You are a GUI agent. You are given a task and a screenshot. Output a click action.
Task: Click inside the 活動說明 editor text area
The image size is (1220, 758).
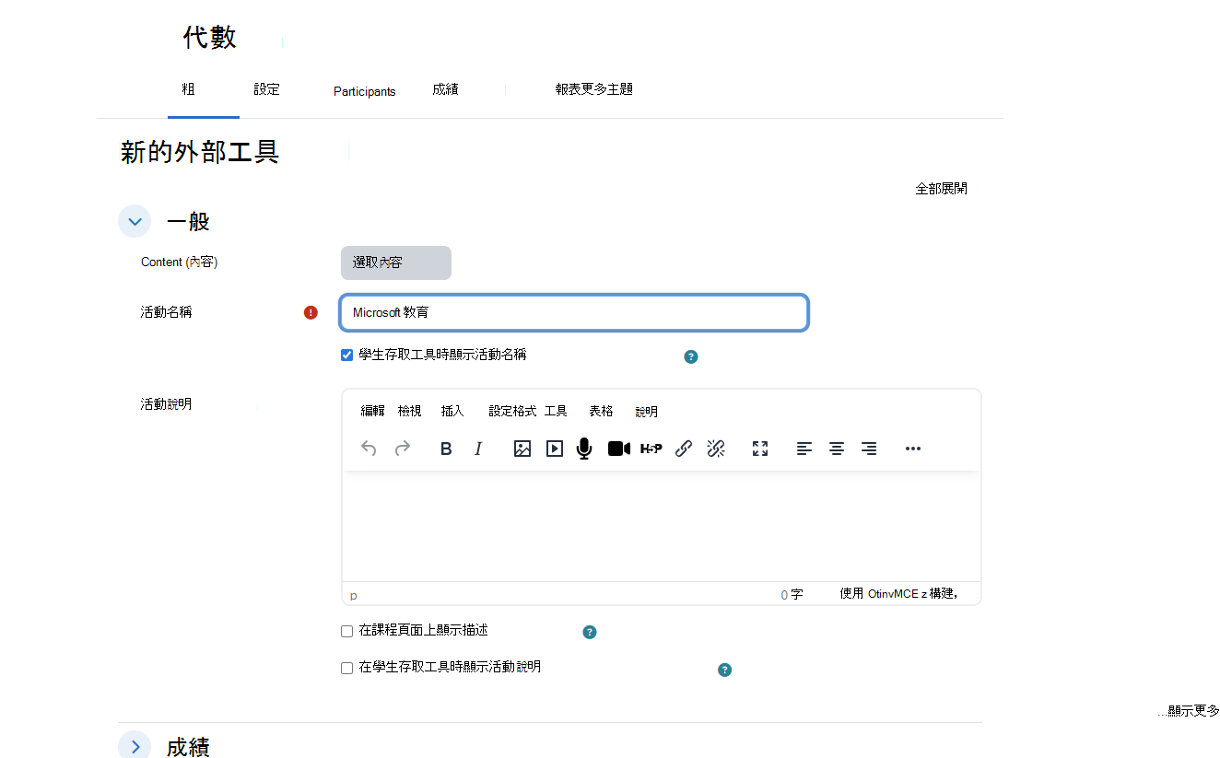coord(662,526)
